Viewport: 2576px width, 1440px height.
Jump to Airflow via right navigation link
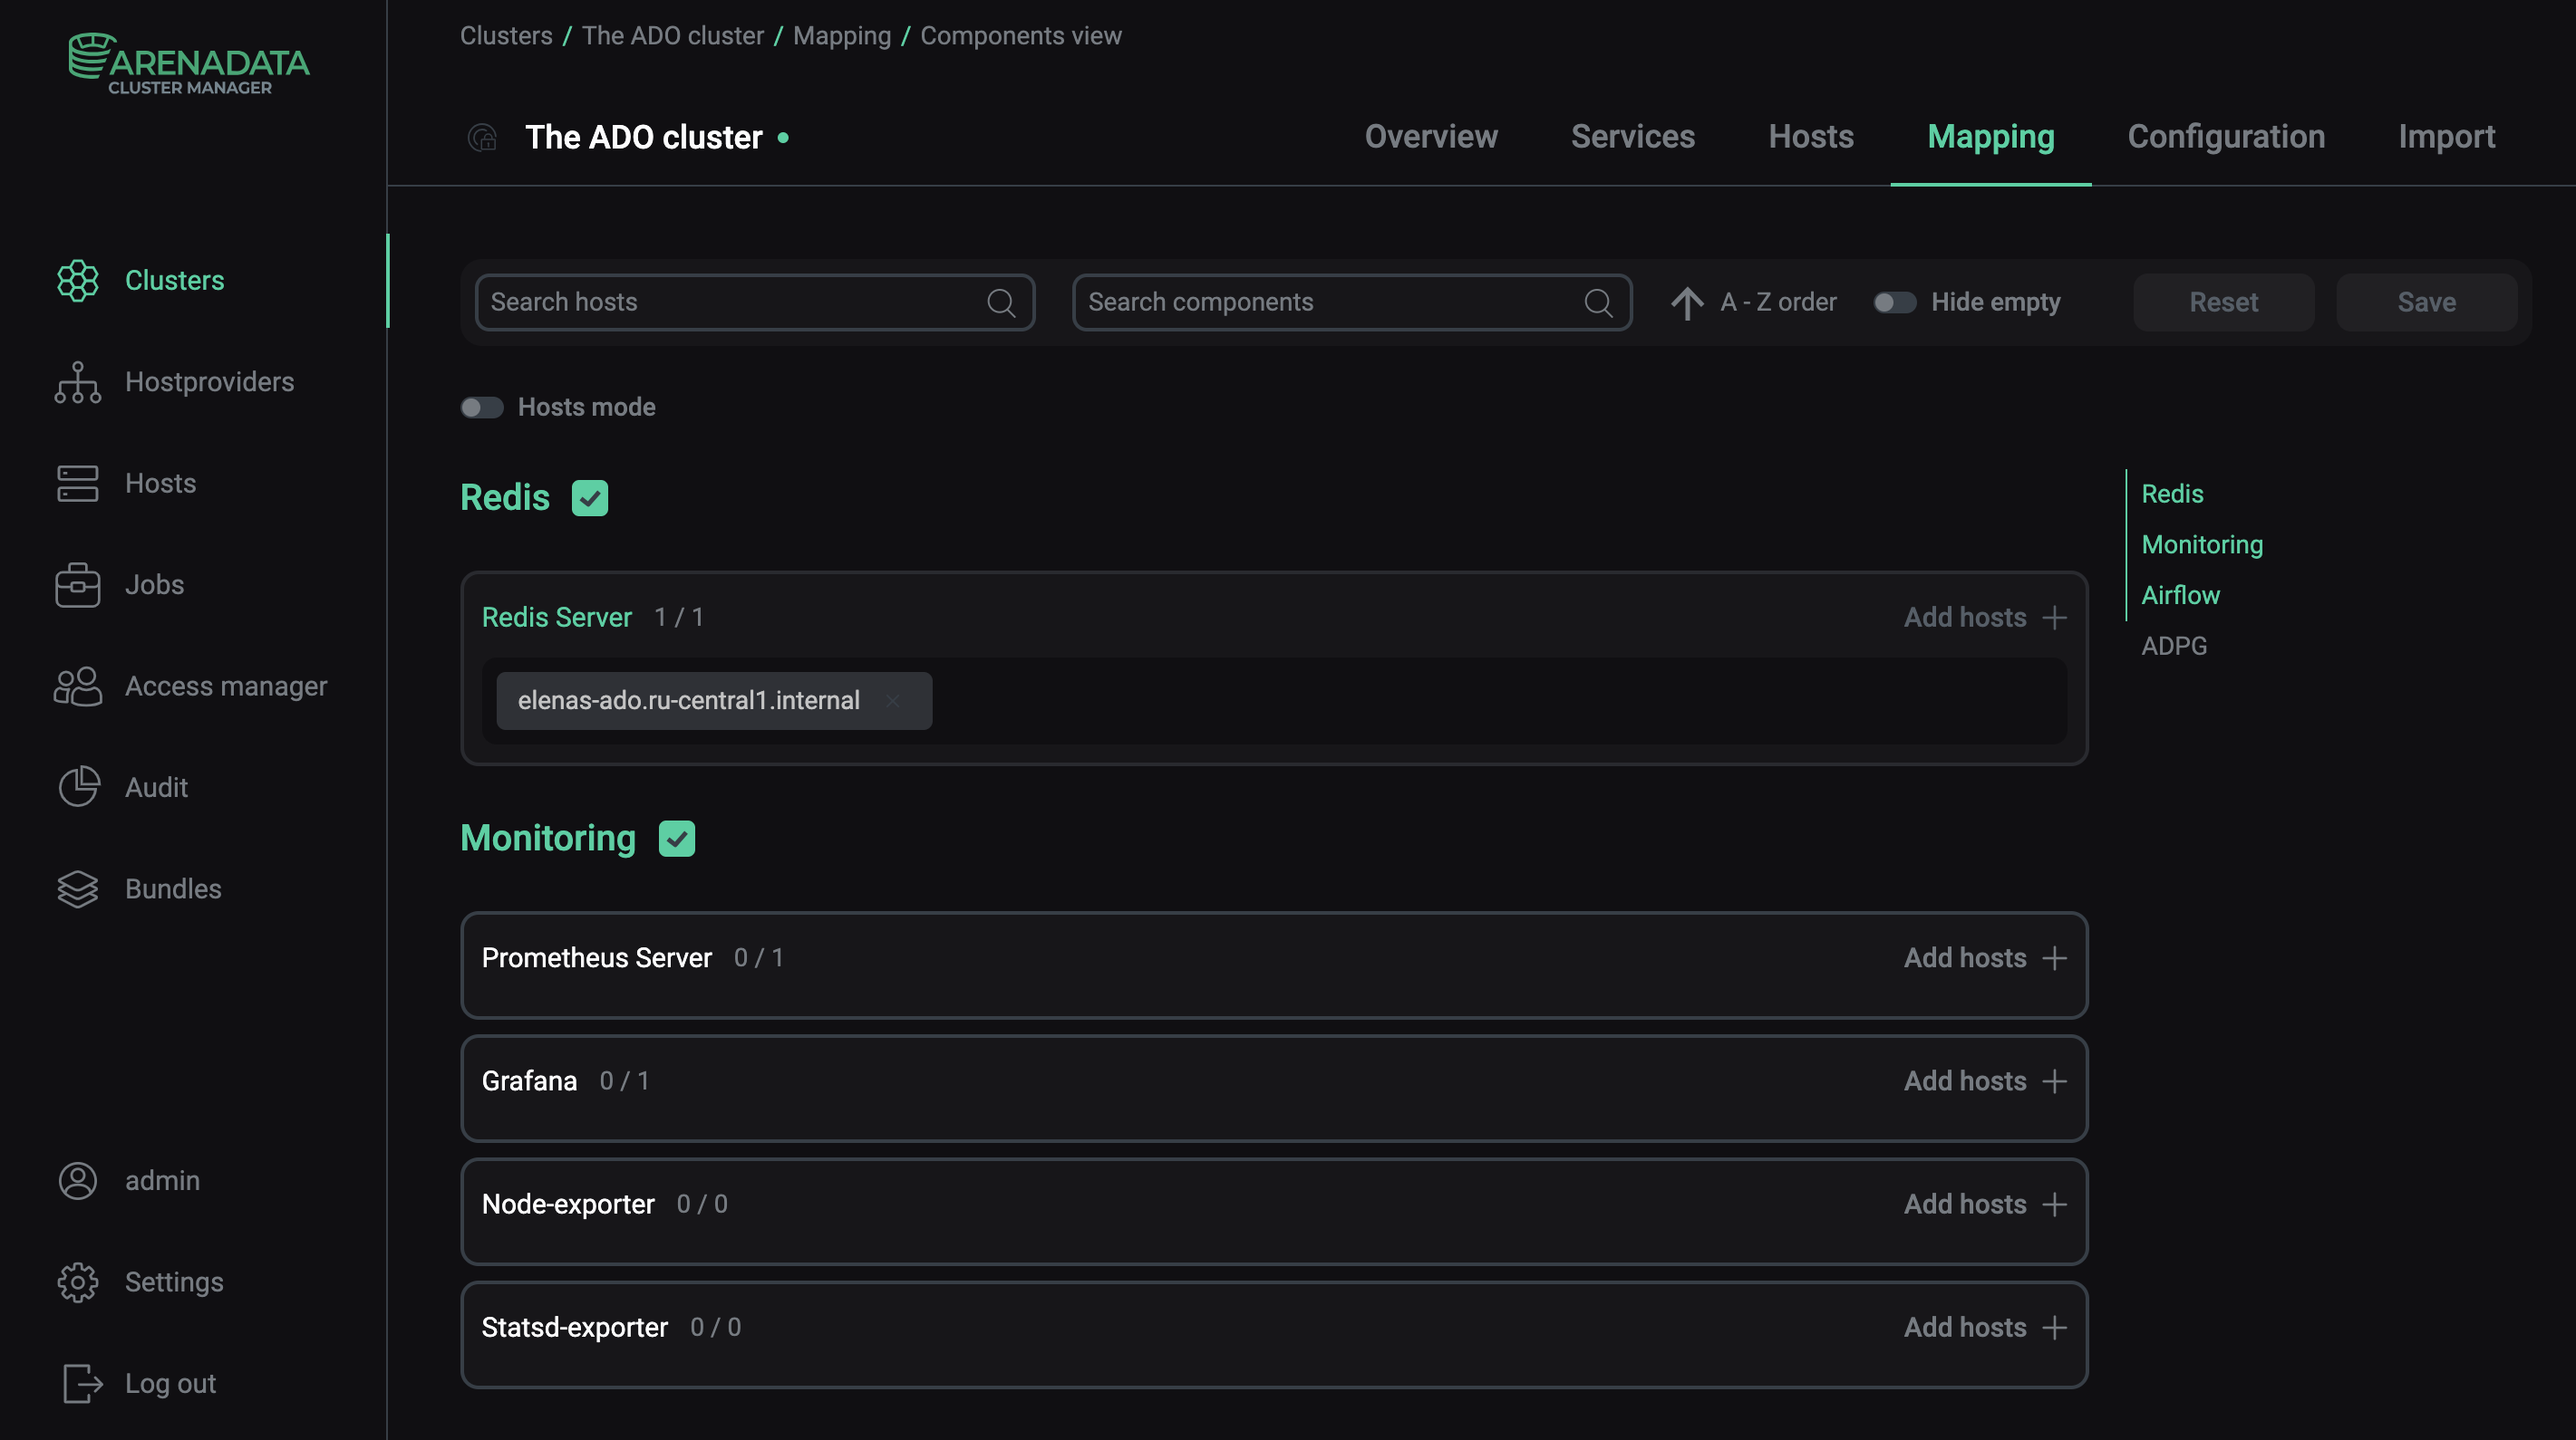(x=2180, y=595)
